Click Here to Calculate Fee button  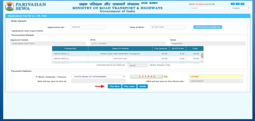tap(207, 27)
